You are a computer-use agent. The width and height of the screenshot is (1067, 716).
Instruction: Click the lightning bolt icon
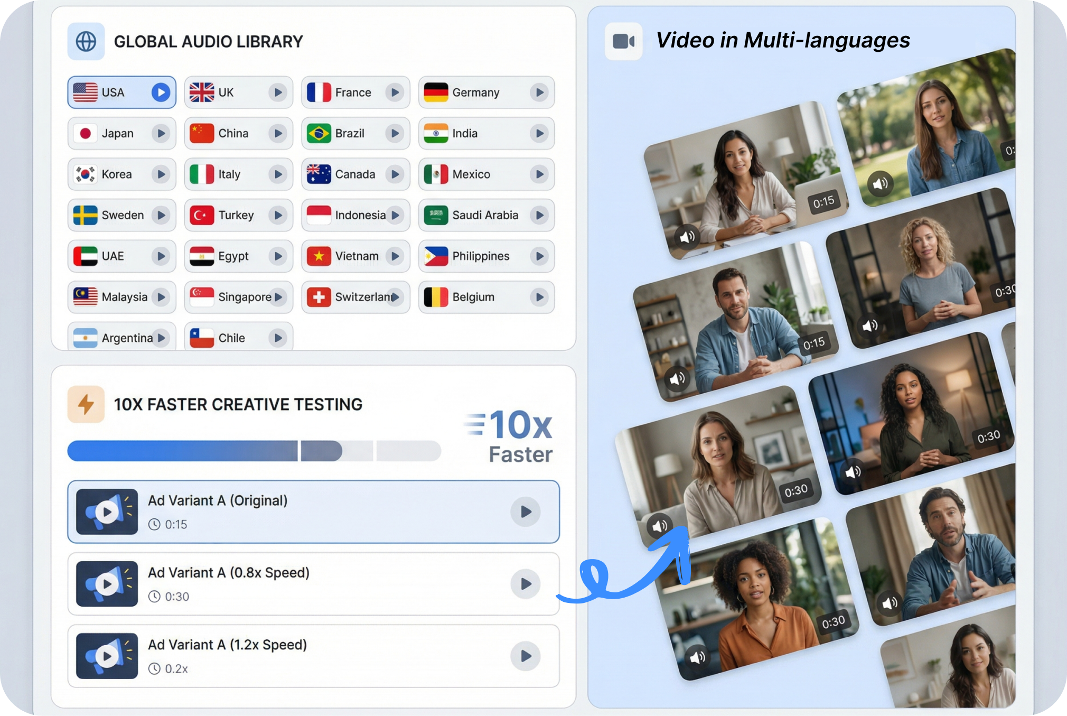86,404
